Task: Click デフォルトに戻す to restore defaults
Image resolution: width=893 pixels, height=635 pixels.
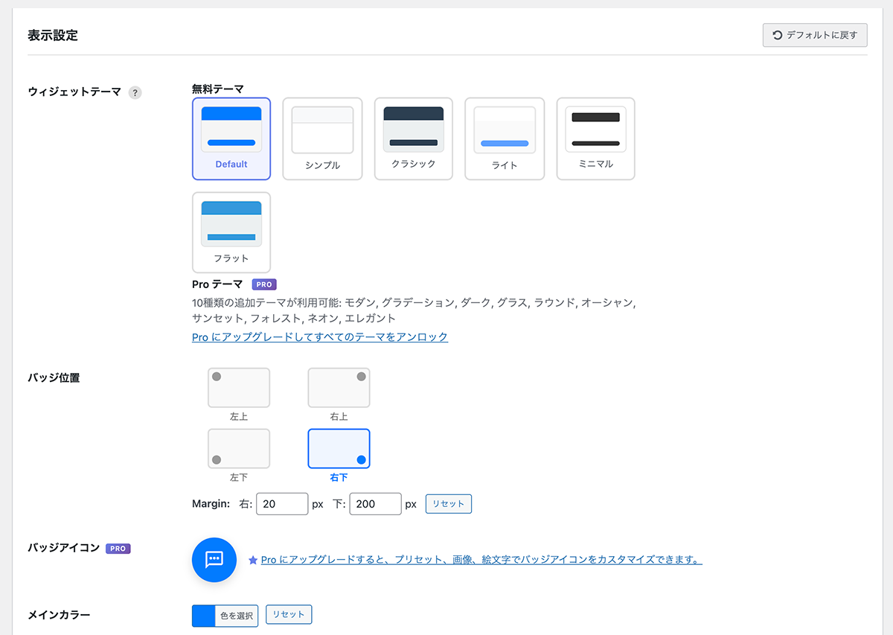Action: point(814,34)
